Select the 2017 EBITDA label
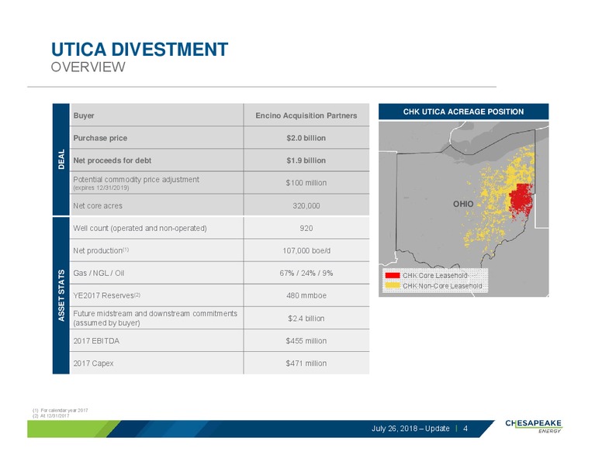Viewport: 602px width, 465px height. click(x=96, y=341)
